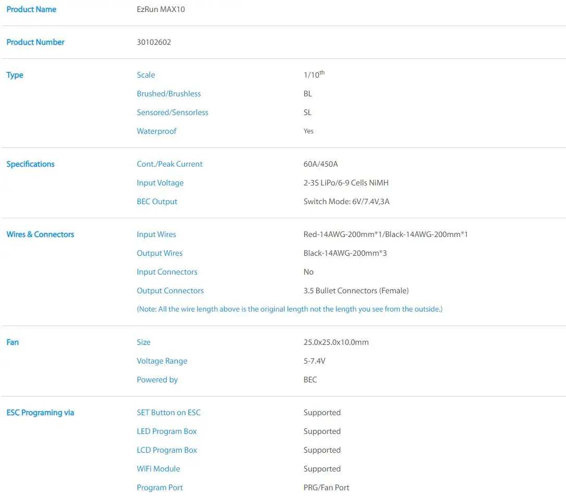Select the 'Red-14AWG-200mm*1/Black-14AWG-200mm*1' value
The width and height of the screenshot is (566, 497).
[x=386, y=234]
